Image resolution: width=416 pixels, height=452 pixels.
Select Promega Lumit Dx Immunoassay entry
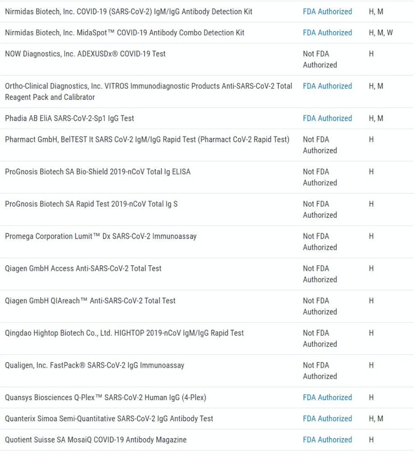101,236
